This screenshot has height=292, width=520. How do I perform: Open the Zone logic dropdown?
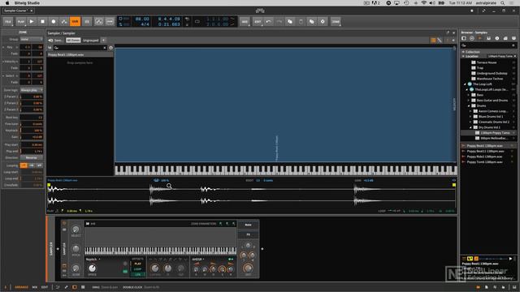coord(32,90)
